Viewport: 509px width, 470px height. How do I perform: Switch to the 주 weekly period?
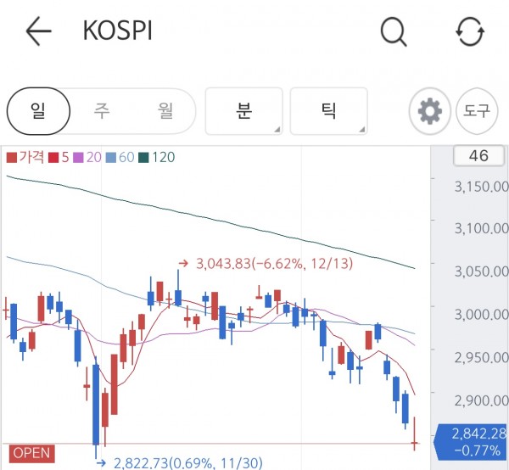102,111
